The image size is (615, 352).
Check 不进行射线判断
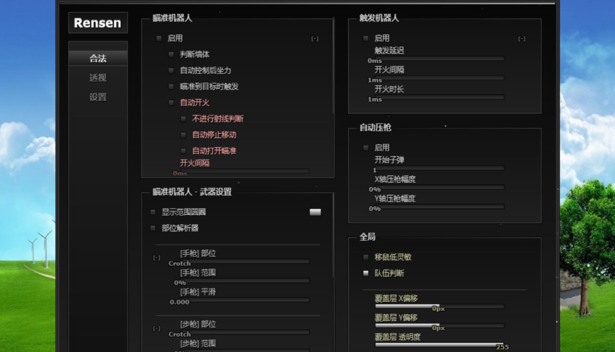183,118
